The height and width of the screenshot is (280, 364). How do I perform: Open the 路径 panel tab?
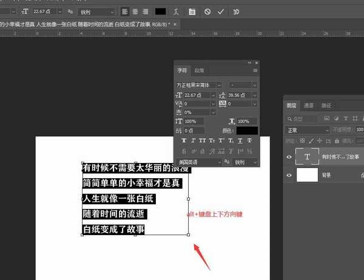pyautogui.click(x=326, y=105)
